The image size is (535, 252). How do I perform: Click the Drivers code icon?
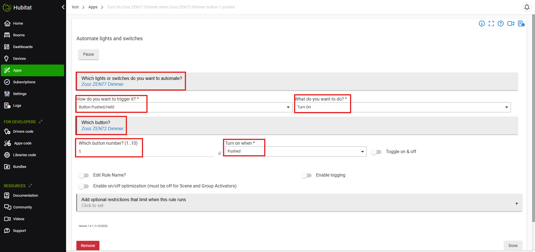(x=7, y=132)
